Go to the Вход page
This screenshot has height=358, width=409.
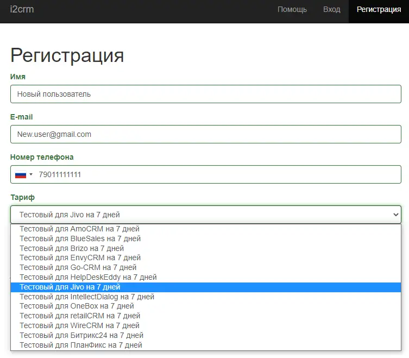[331, 9]
